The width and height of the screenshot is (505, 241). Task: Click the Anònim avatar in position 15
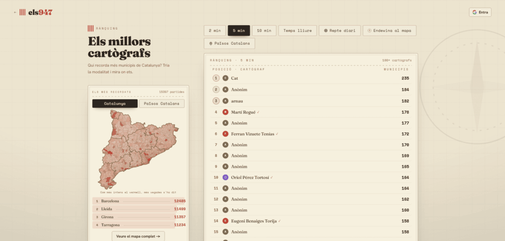(x=225, y=232)
